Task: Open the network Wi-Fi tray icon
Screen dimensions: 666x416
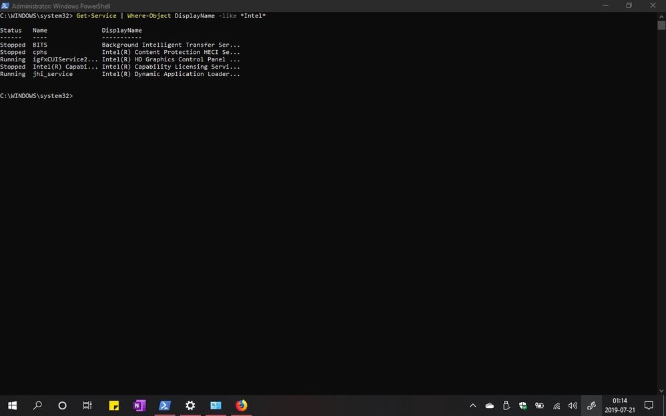Action: tap(557, 406)
